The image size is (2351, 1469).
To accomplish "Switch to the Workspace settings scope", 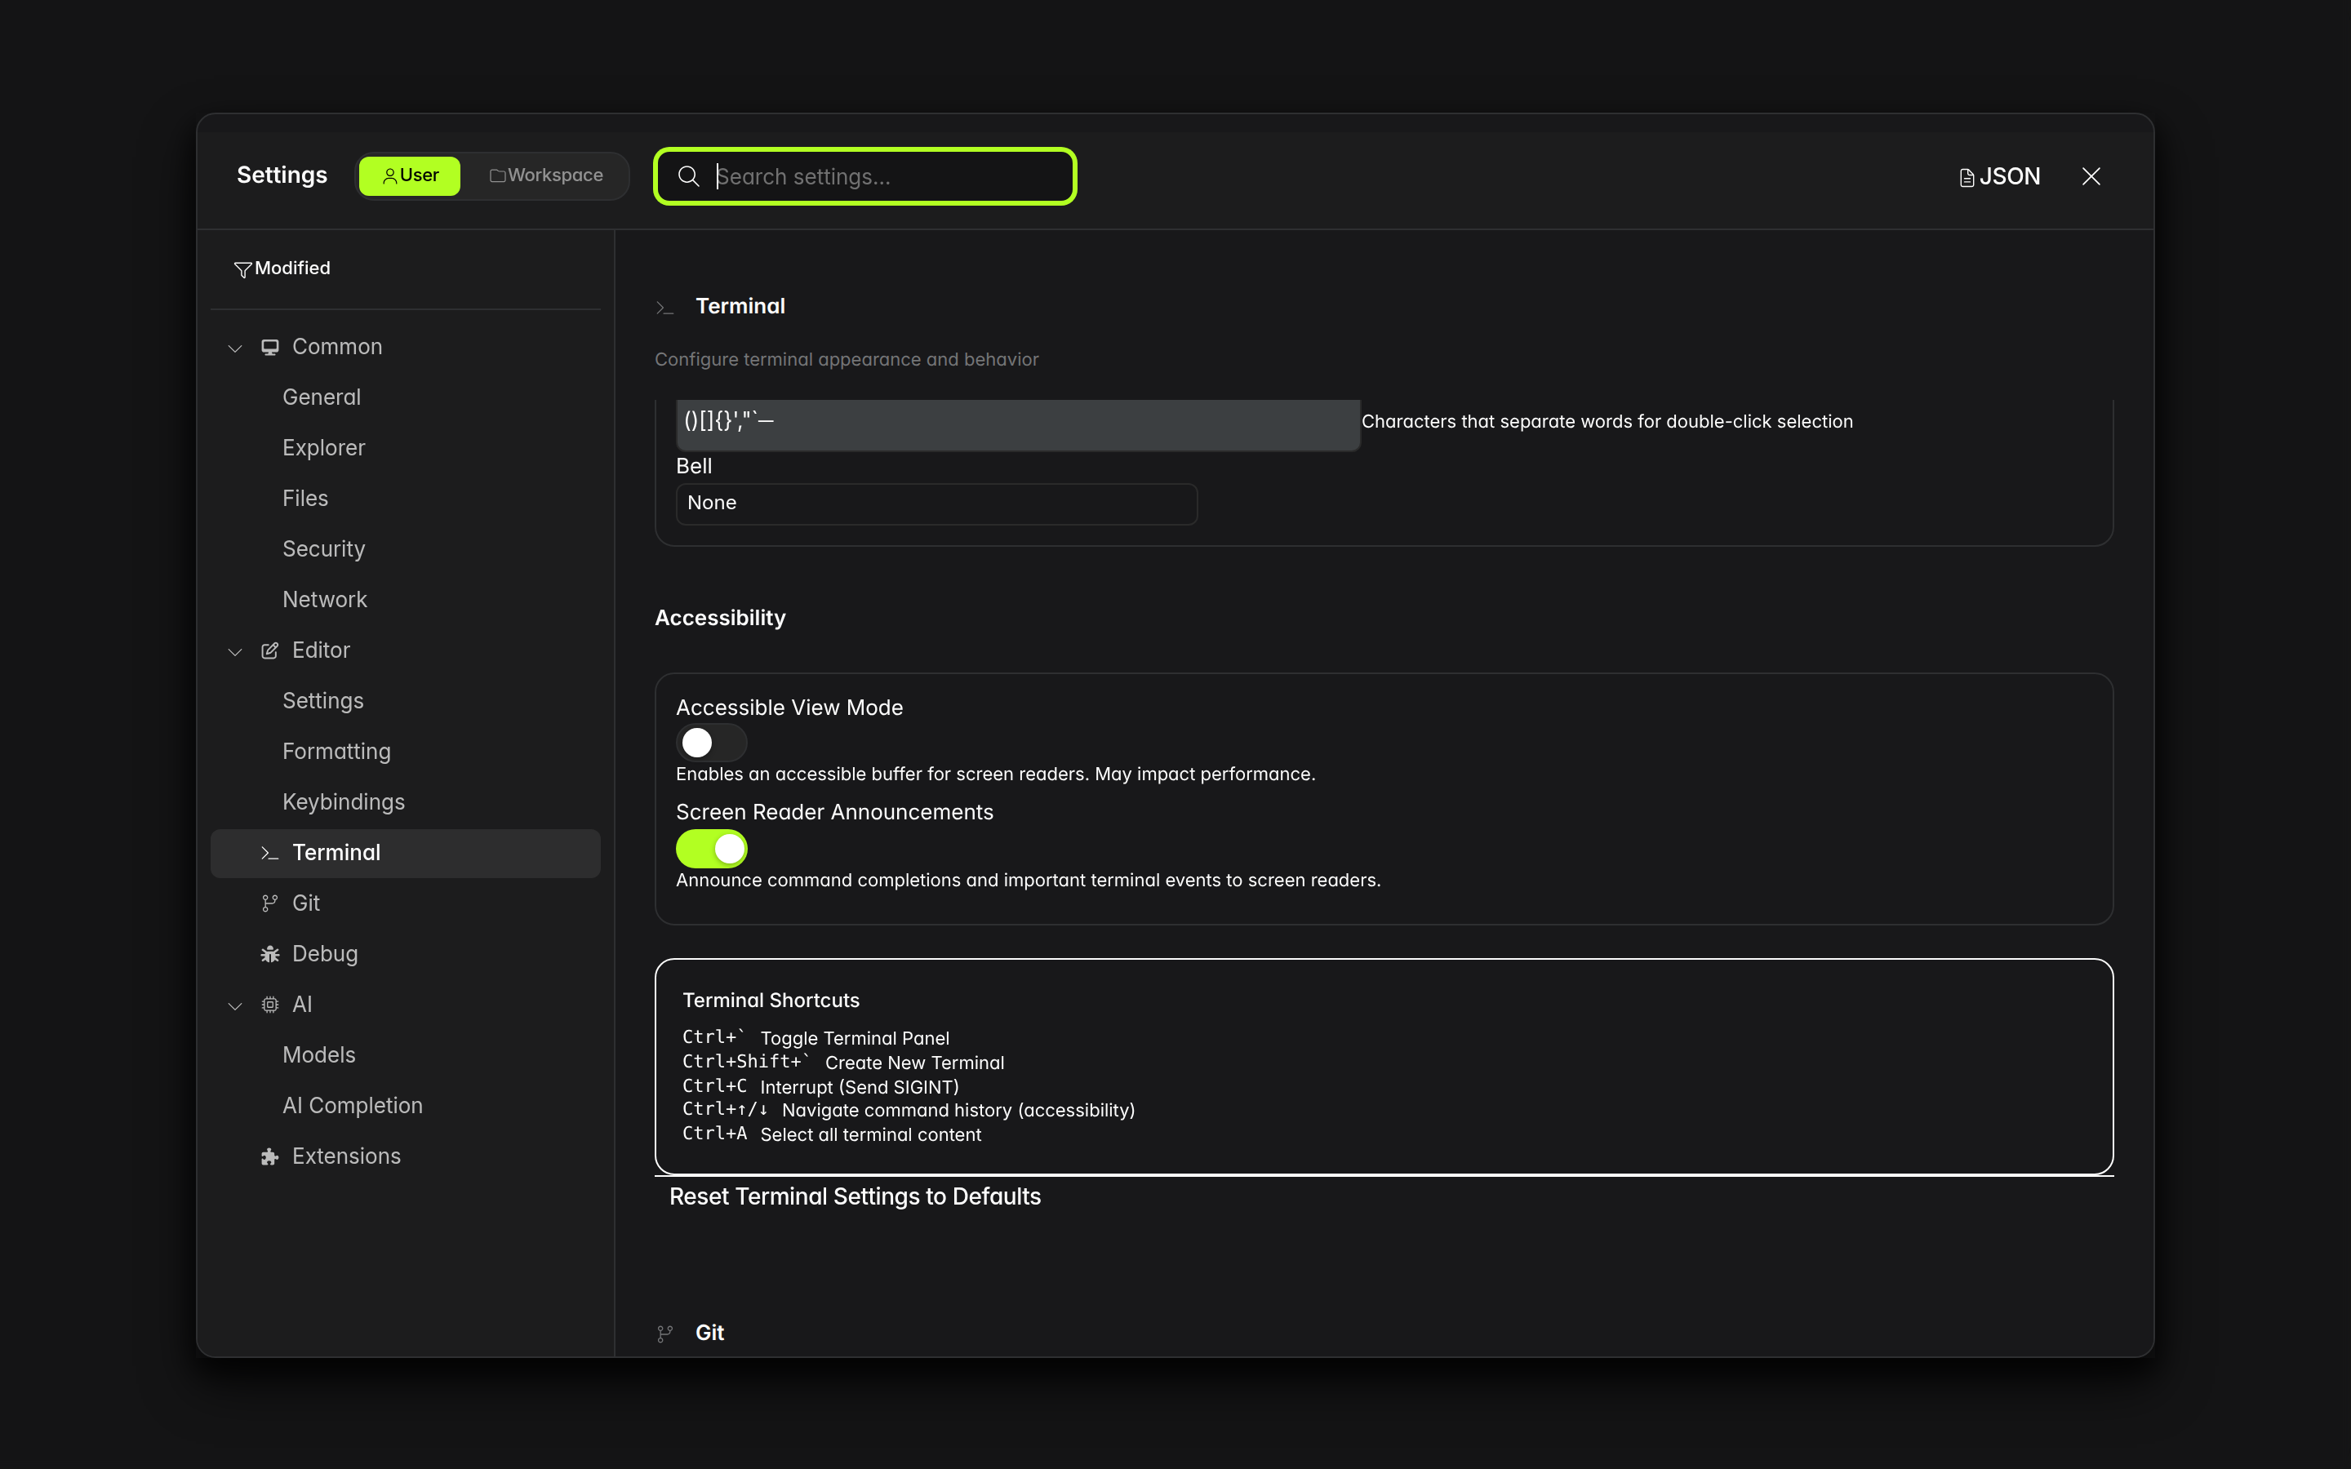I will 546,175.
